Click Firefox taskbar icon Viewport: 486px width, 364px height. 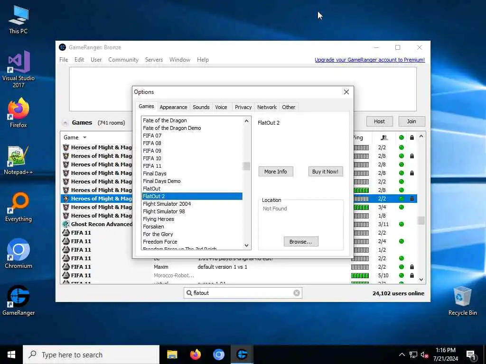point(195,355)
